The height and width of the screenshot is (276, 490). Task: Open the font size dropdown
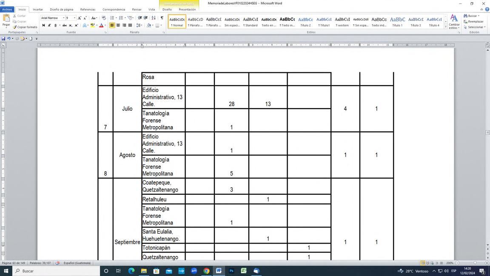74,18
